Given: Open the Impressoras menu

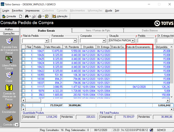Looking at the screenshot, I should coord(33,10).
